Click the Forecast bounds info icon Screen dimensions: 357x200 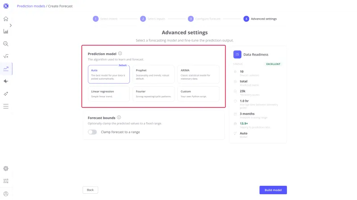click(119, 117)
